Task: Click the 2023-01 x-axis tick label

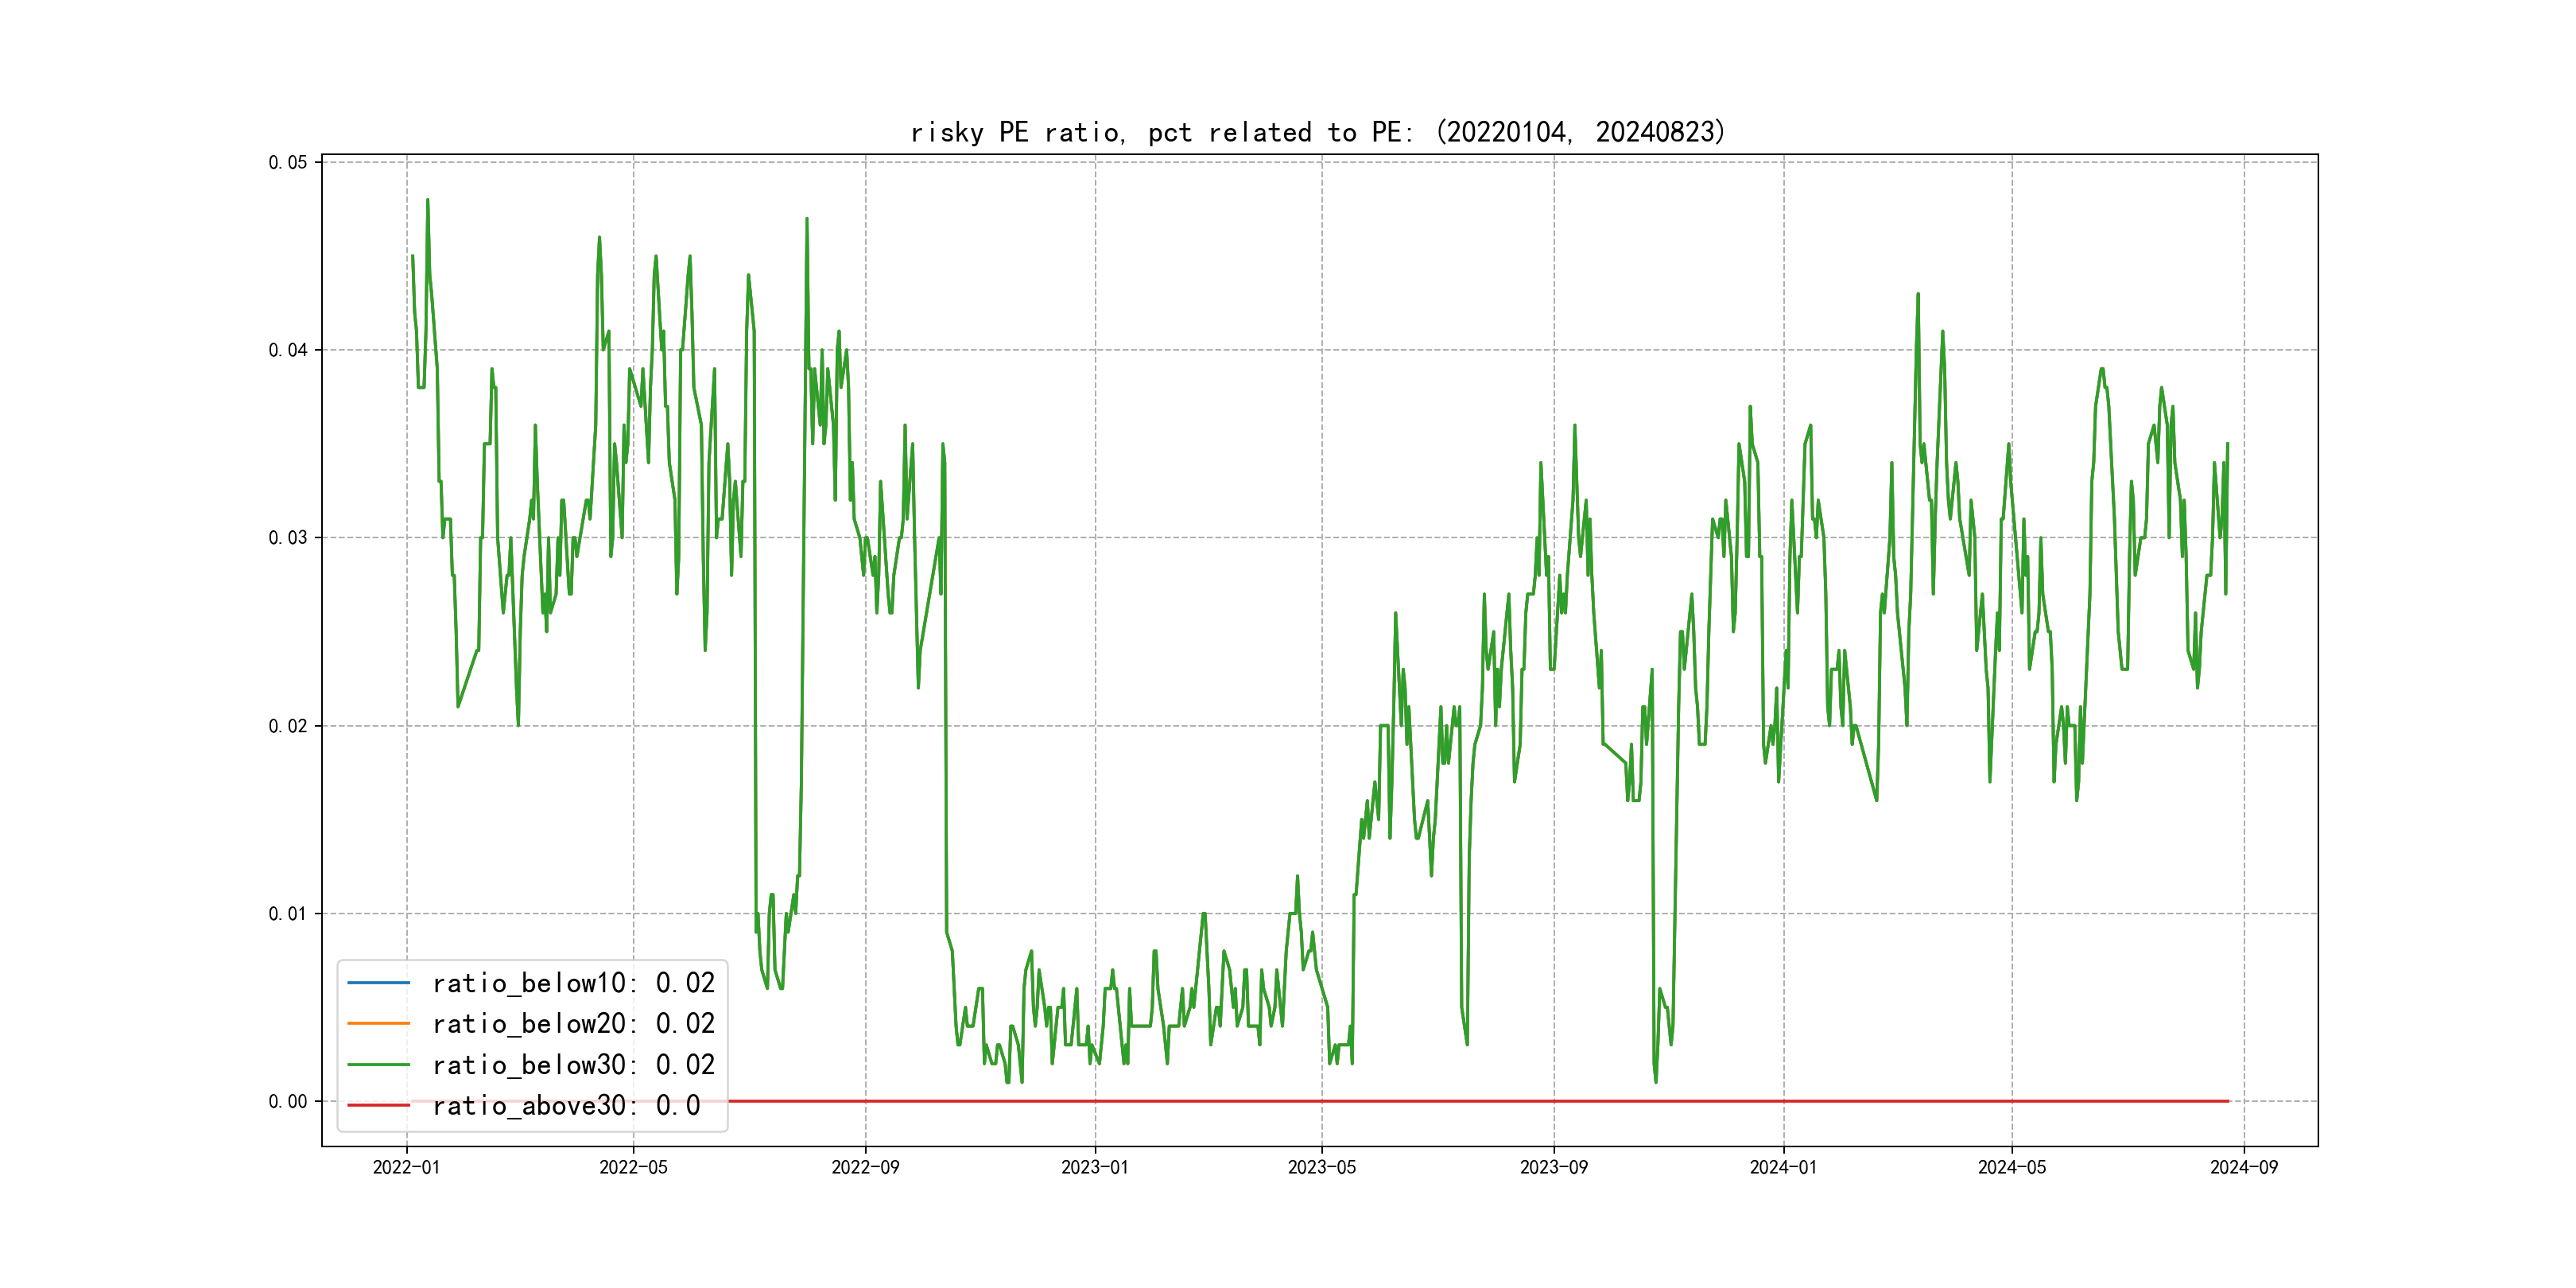Action: 1094,1167
